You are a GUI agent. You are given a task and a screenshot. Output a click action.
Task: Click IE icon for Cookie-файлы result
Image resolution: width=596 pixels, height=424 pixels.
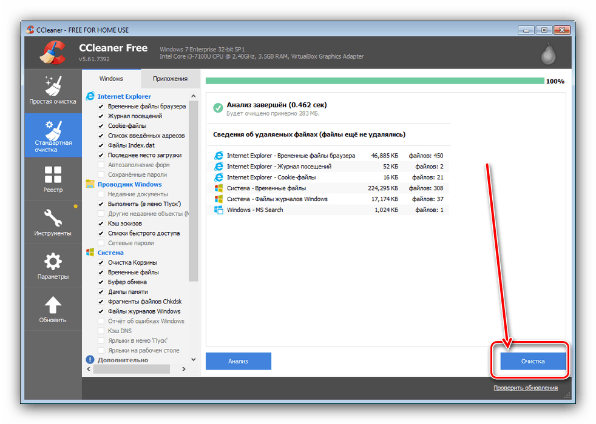pos(218,177)
